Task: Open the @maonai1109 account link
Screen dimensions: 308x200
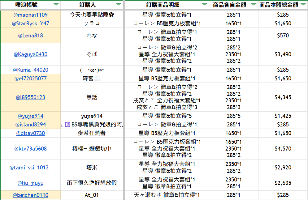Action: coord(30,15)
